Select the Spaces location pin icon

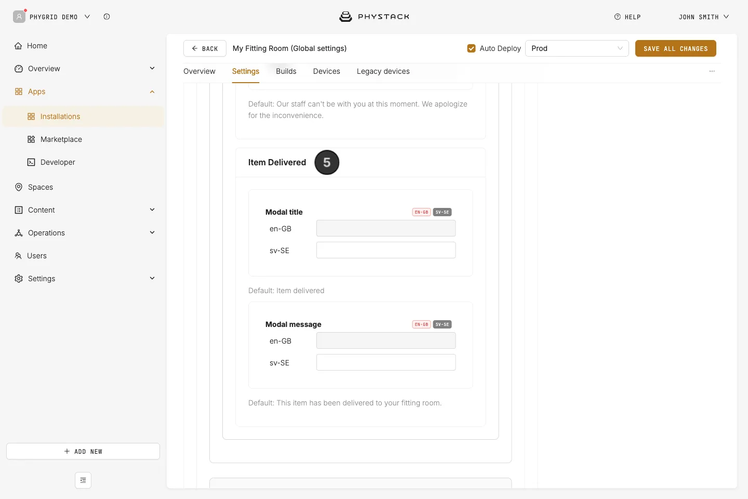click(x=19, y=187)
